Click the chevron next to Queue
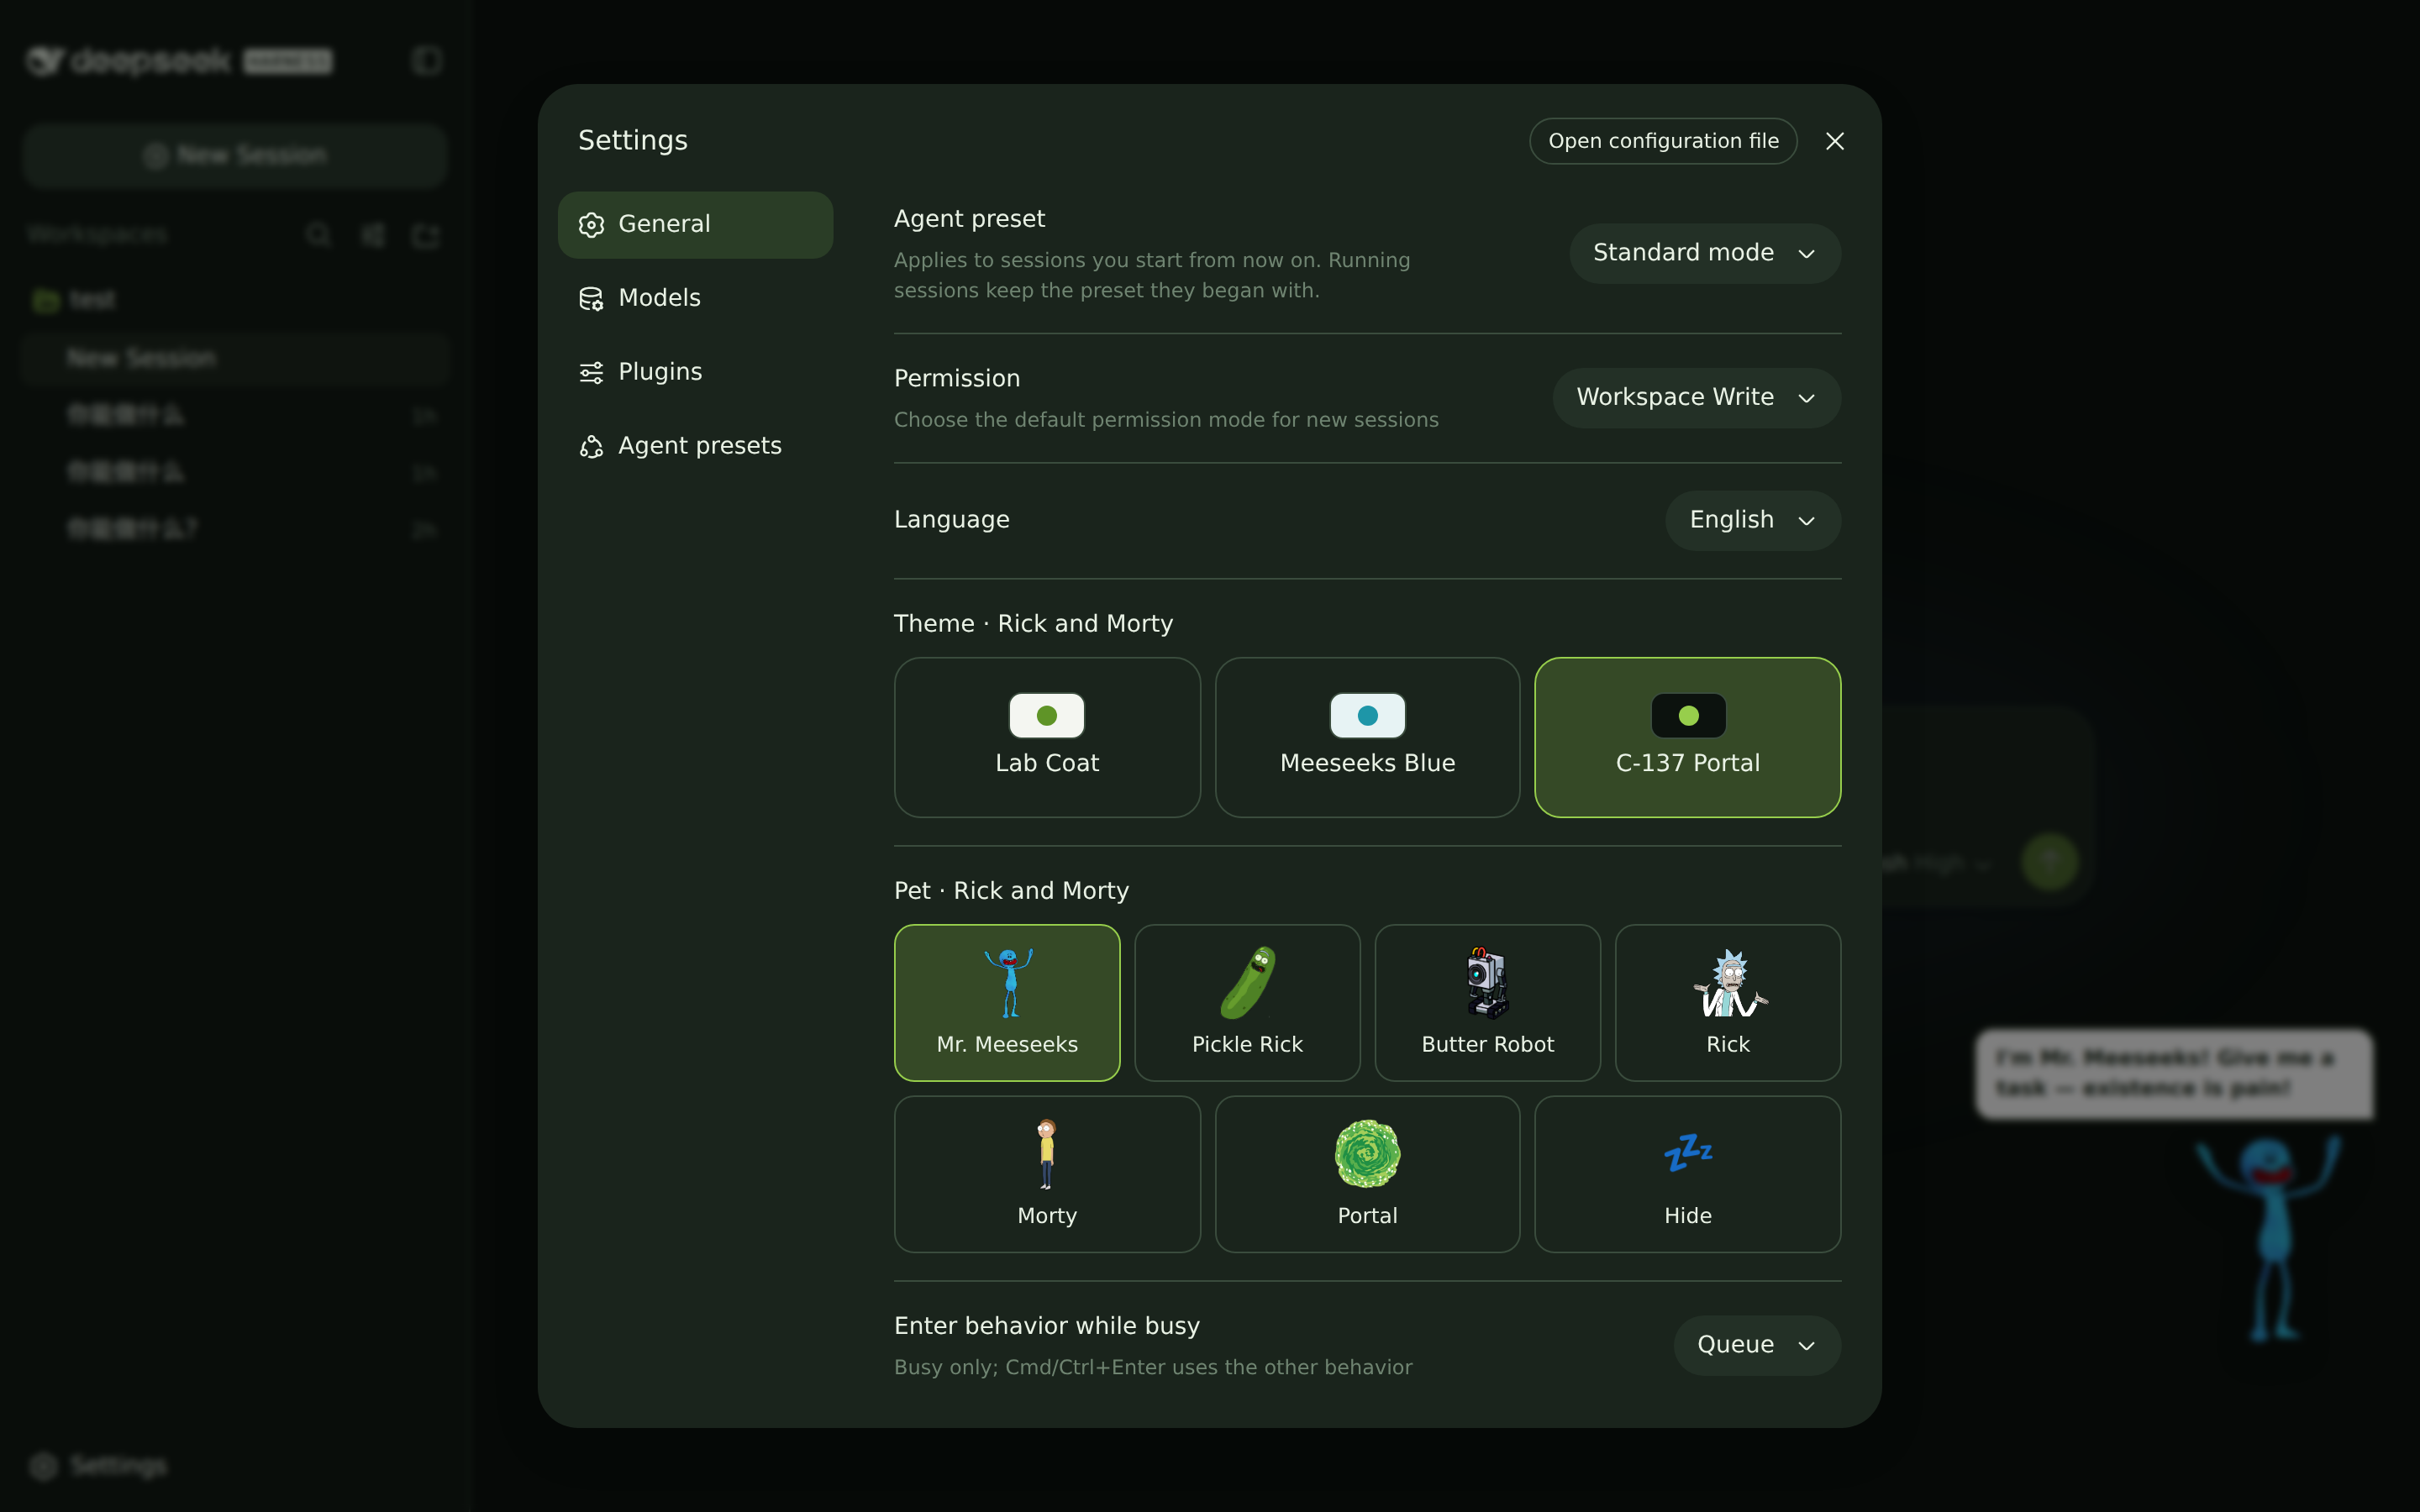The image size is (2420, 1512). click(x=1806, y=1346)
